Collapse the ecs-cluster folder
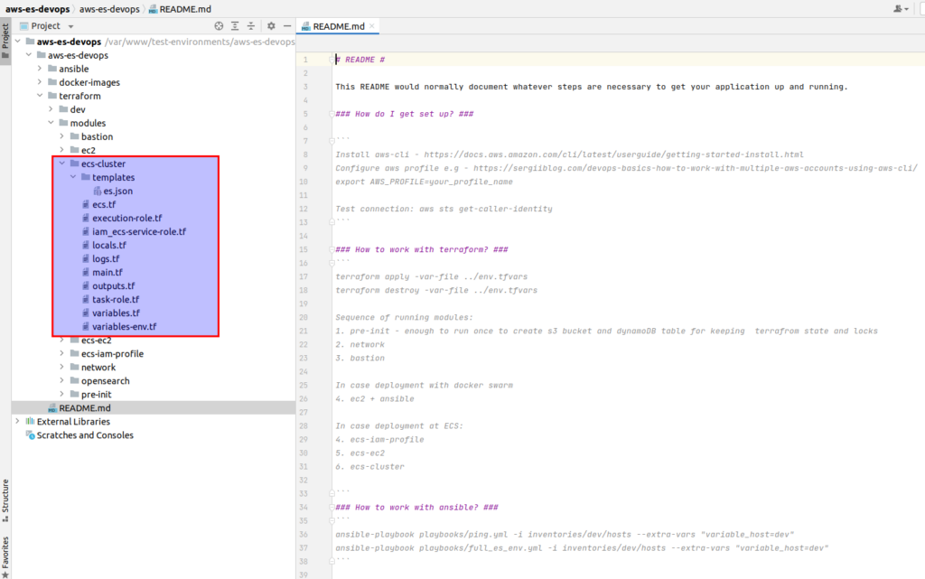This screenshot has height=579, width=925. coord(62,163)
